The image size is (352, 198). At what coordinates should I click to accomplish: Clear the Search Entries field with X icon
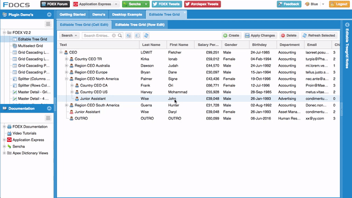[x=114, y=35]
